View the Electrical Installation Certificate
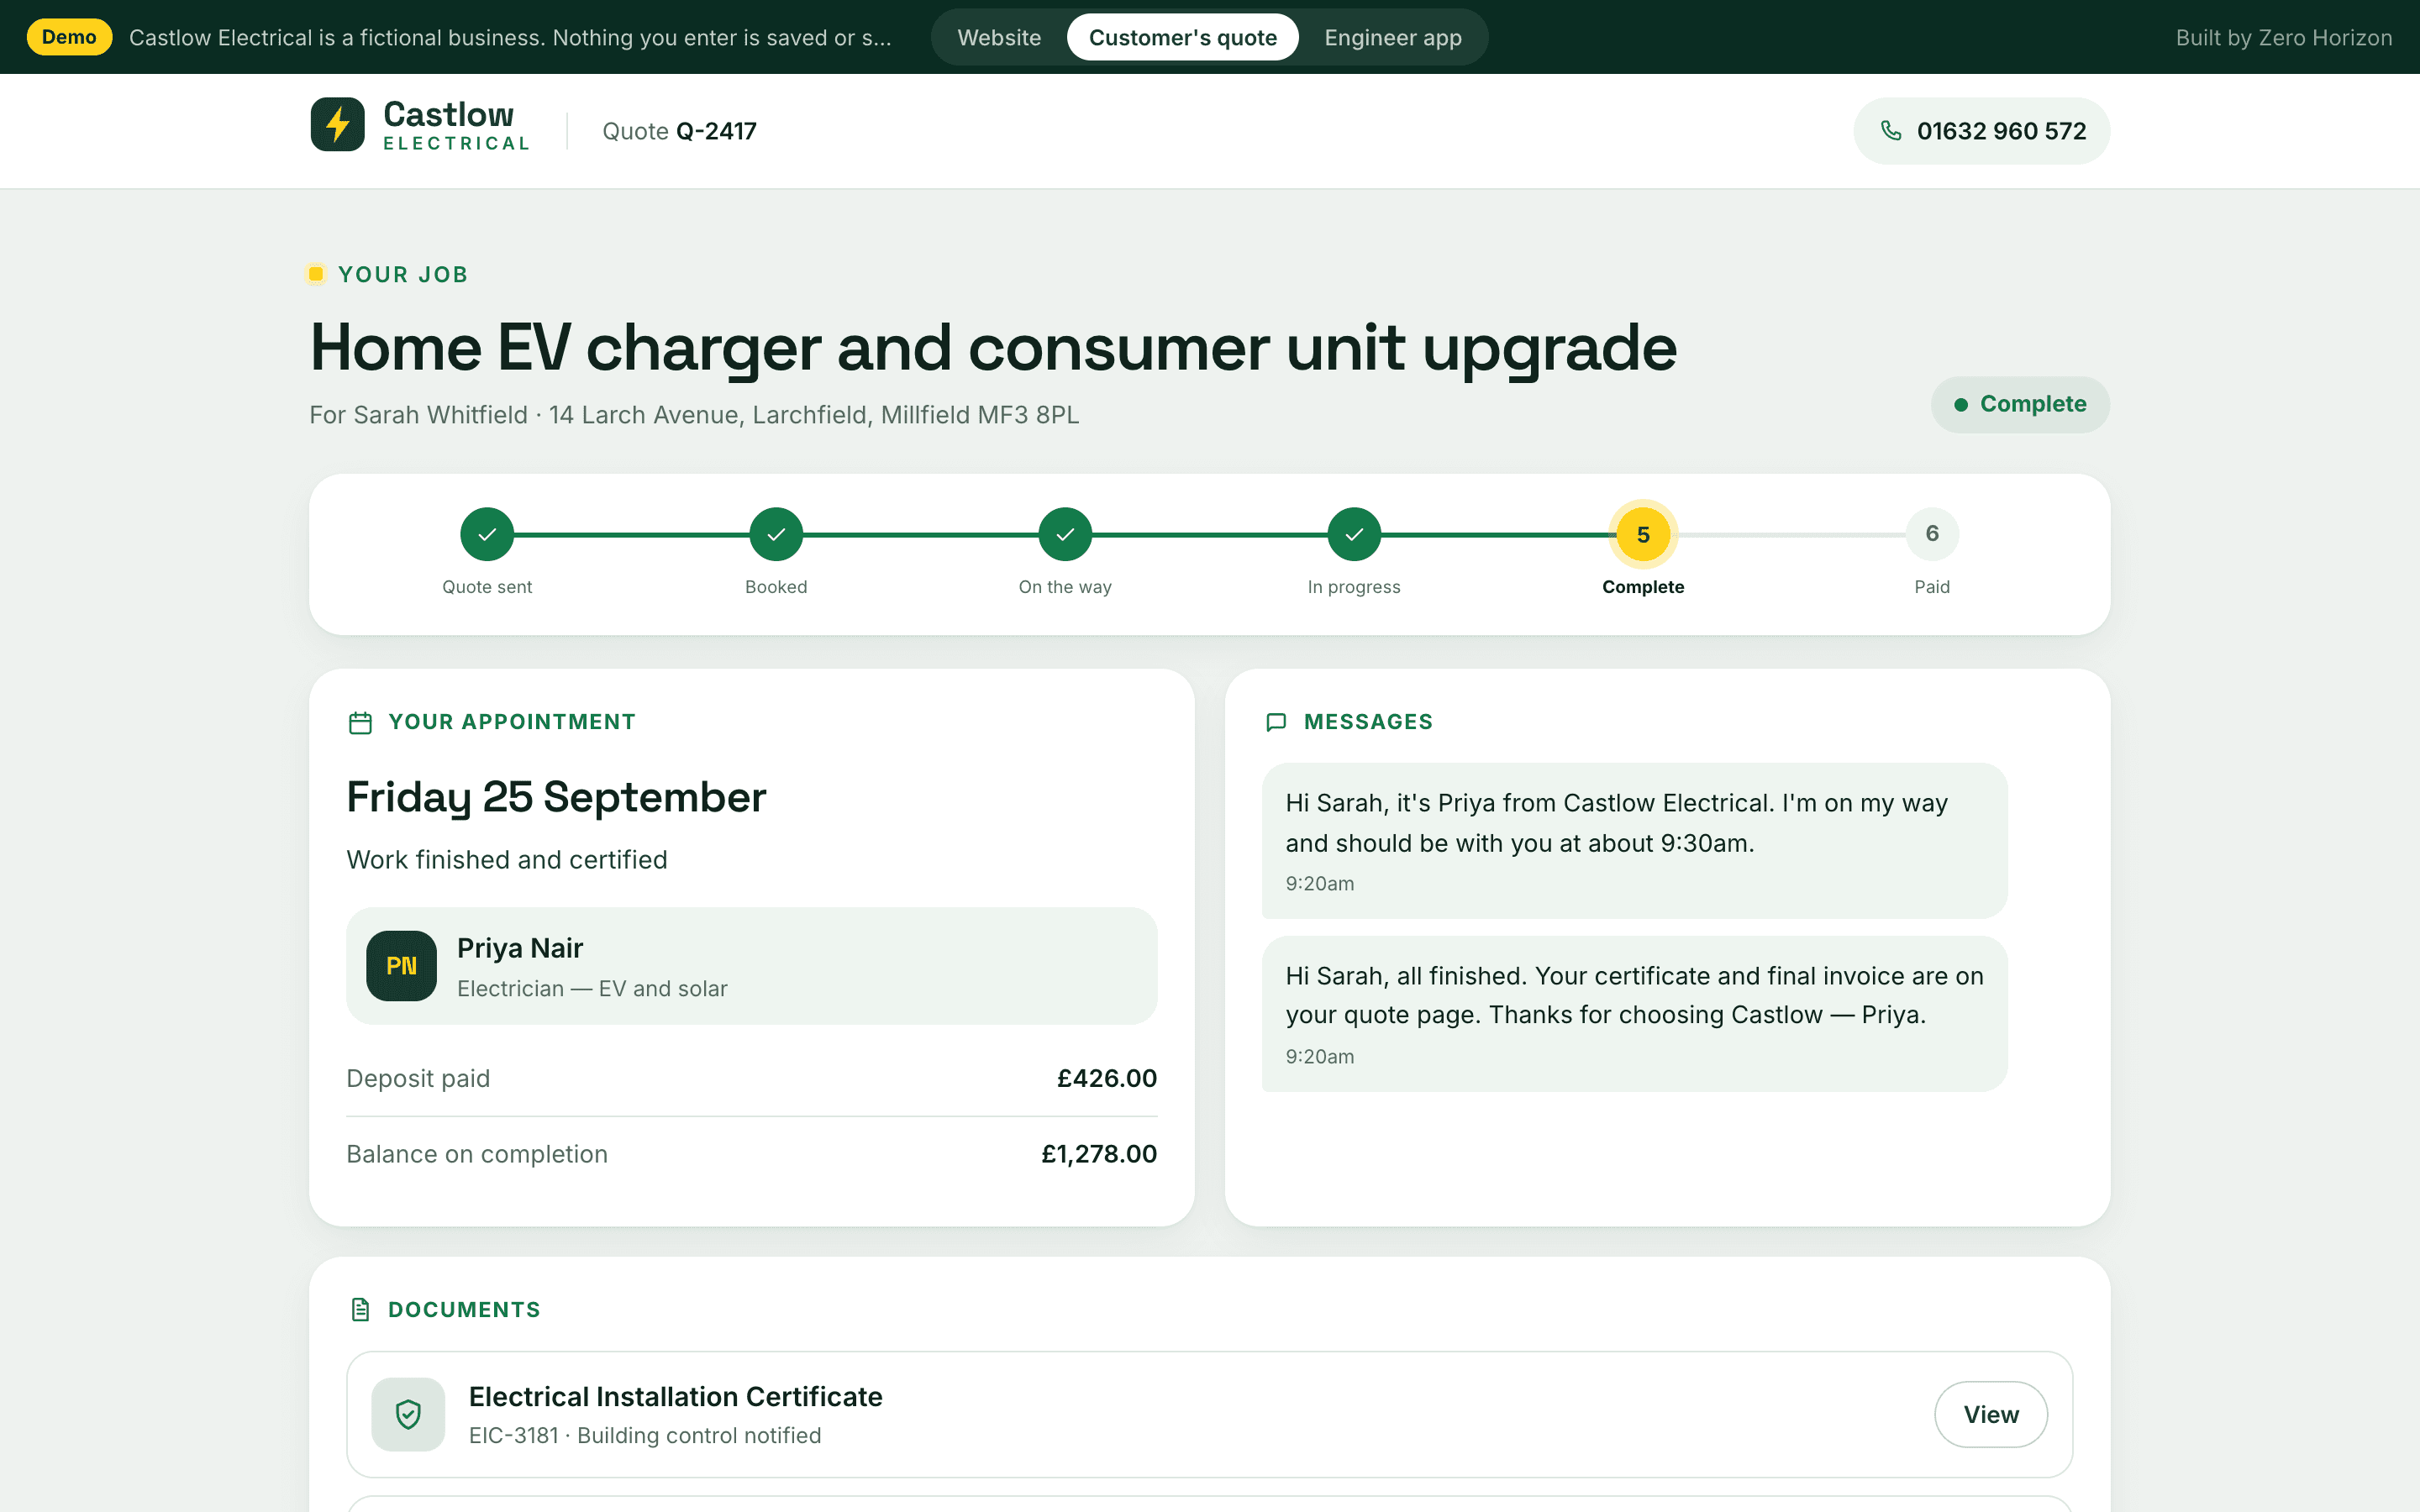Image resolution: width=2420 pixels, height=1512 pixels. (1990, 1414)
